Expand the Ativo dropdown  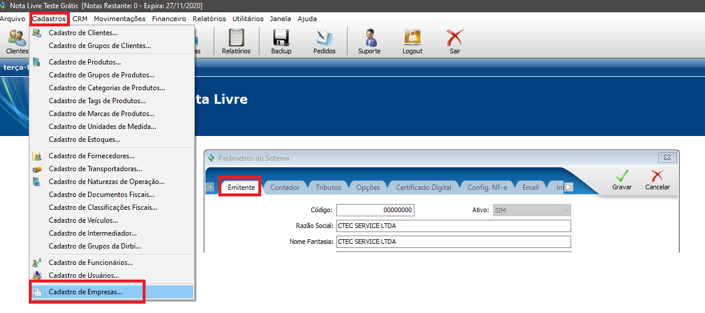coord(532,210)
